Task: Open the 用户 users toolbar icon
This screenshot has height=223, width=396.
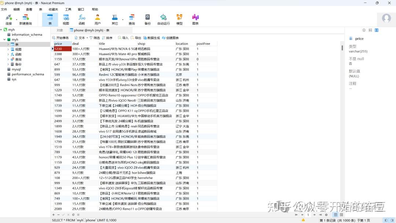Action: [x=98, y=19]
